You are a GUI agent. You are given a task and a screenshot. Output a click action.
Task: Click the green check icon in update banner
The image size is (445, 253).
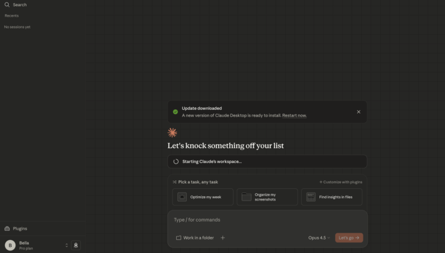click(176, 112)
